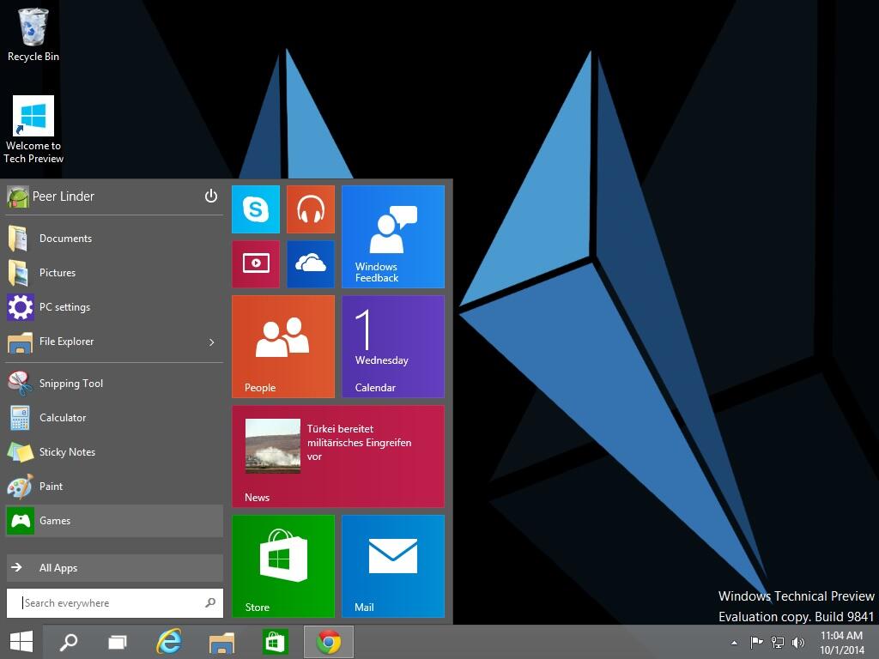Image resolution: width=879 pixels, height=659 pixels.
Task: Click the search magnifier in the search box
Action: (210, 603)
